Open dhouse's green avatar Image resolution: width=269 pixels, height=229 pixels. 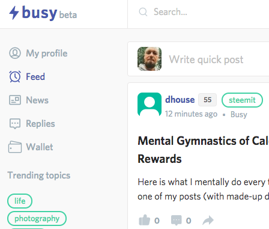click(150, 105)
